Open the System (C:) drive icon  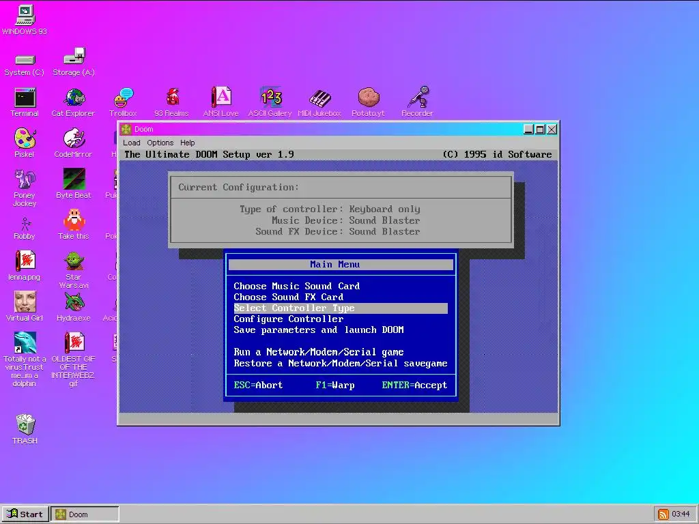[25, 65]
